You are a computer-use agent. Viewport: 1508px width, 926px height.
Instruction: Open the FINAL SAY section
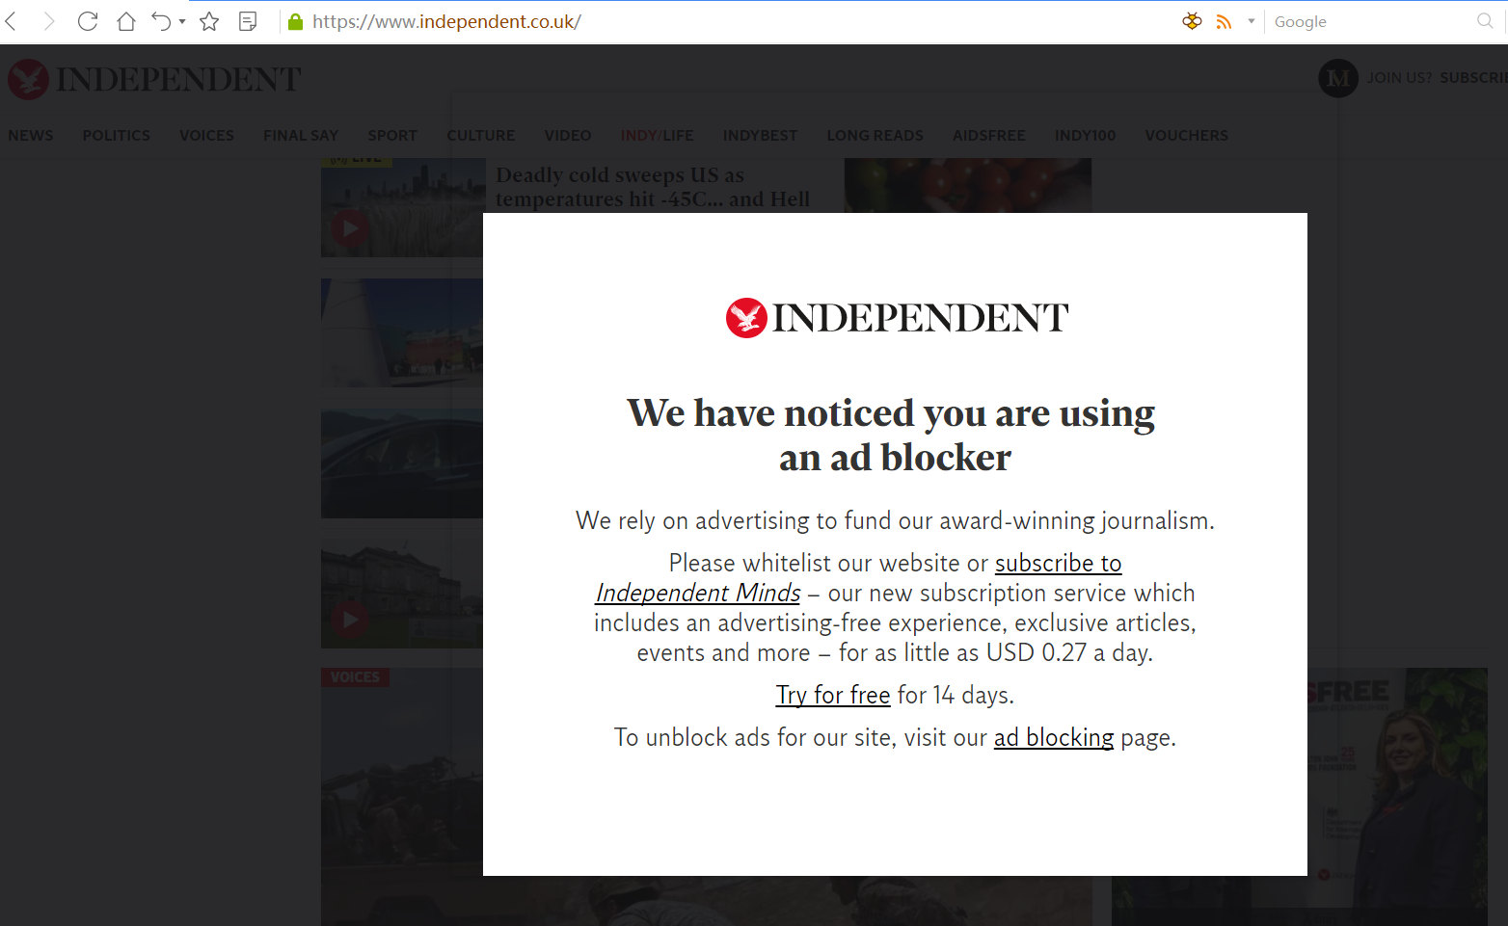coord(301,136)
